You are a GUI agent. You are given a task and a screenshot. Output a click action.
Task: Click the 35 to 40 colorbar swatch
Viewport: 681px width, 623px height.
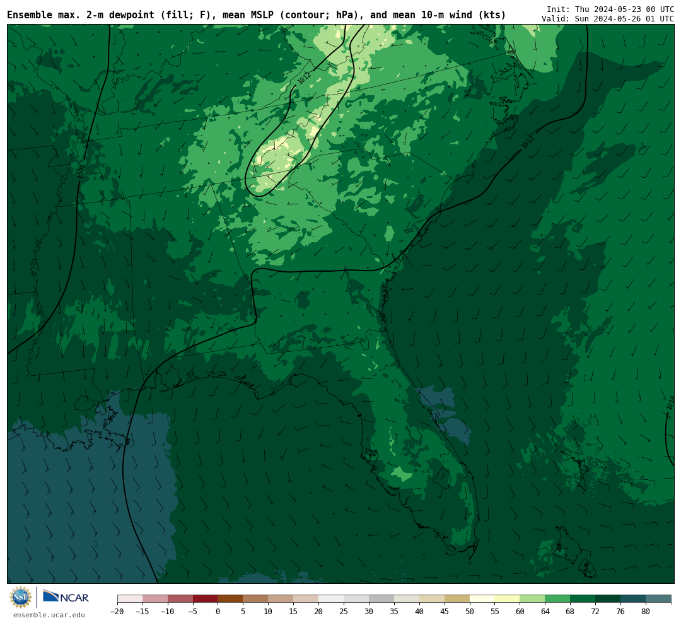pos(407,599)
